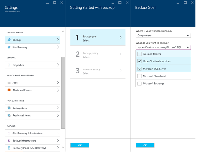Uncheck the Microsoft SQL Server checkbox
The image size is (199, 152).
coord(139,69)
